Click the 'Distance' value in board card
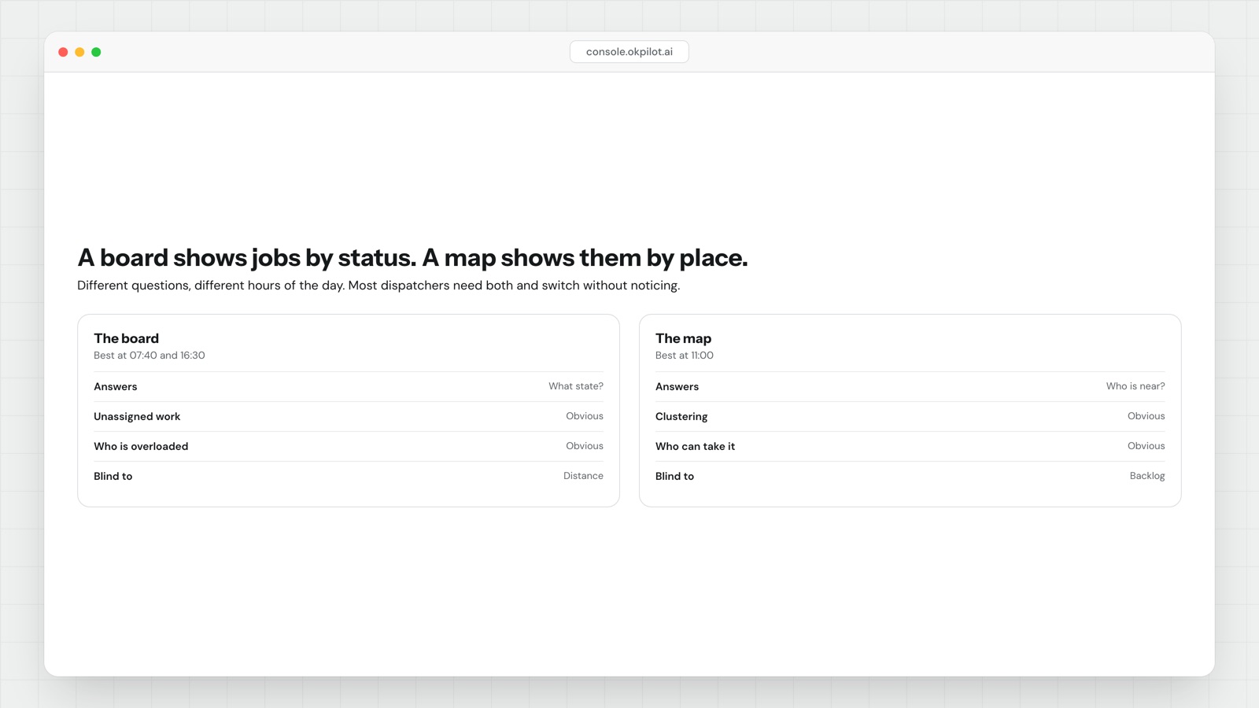This screenshot has width=1259, height=708. click(x=583, y=476)
